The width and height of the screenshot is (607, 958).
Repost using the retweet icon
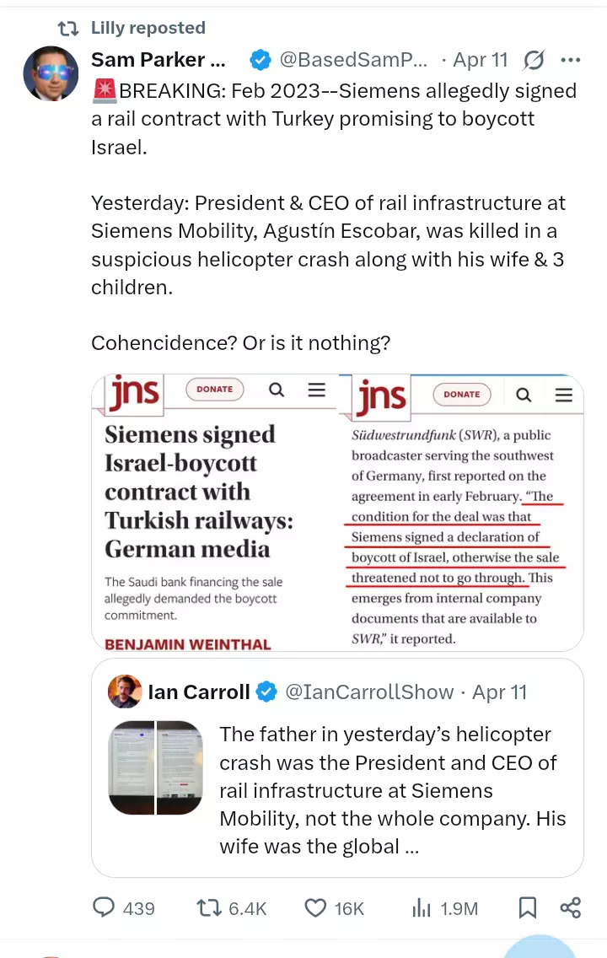[208, 907]
